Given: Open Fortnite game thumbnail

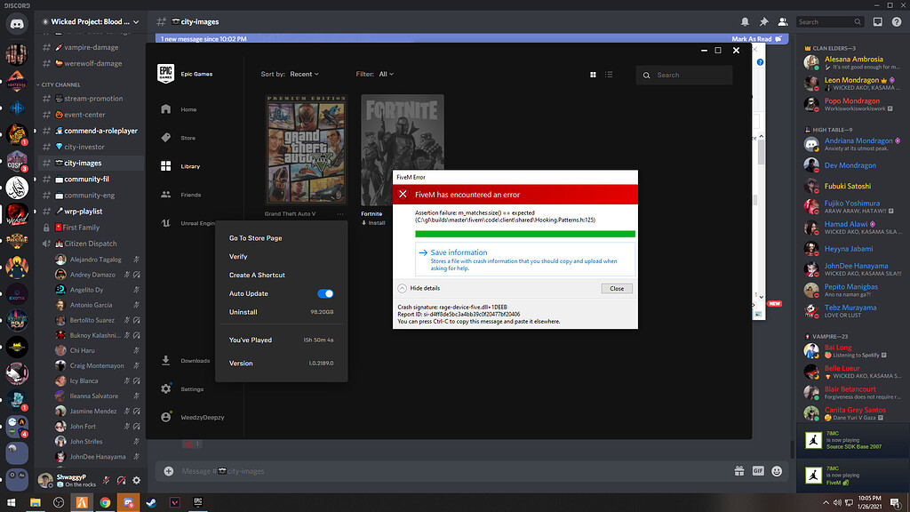Looking at the screenshot, I should 403,149.
